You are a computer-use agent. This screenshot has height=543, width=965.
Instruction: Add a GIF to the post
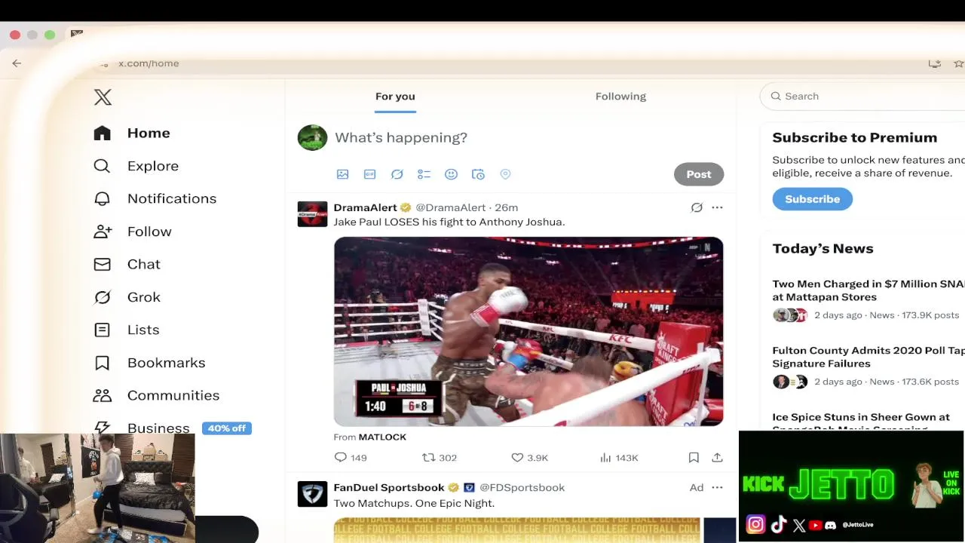369,174
